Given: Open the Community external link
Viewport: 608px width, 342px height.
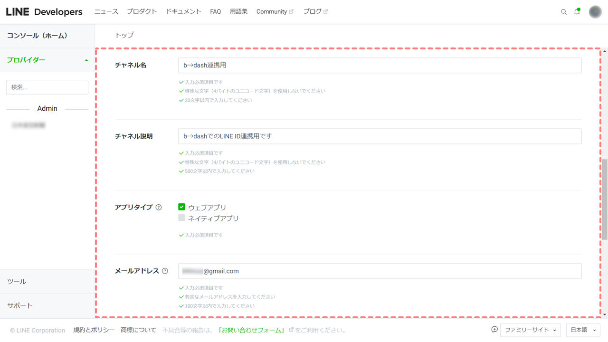Looking at the screenshot, I should [x=275, y=11].
